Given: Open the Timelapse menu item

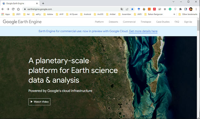Looking at the screenshot, I should pos(146,22).
